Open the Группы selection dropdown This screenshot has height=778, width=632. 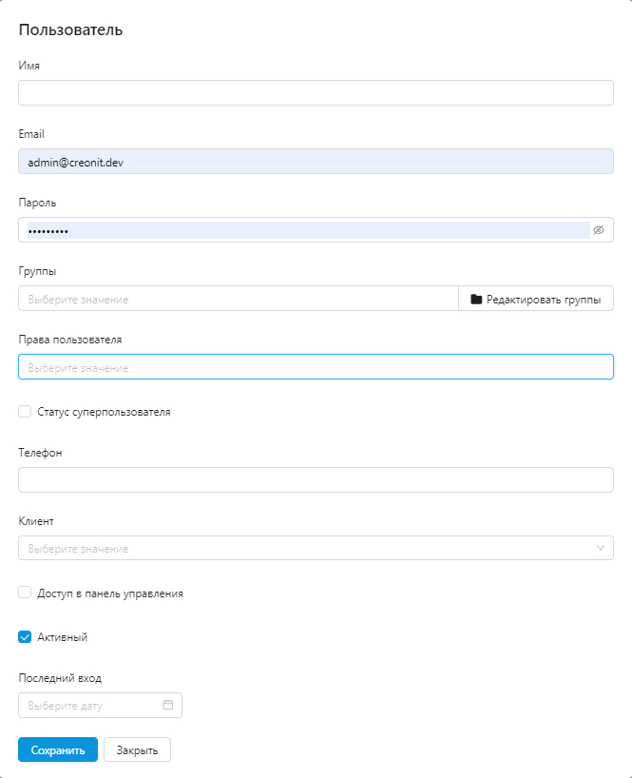click(238, 299)
